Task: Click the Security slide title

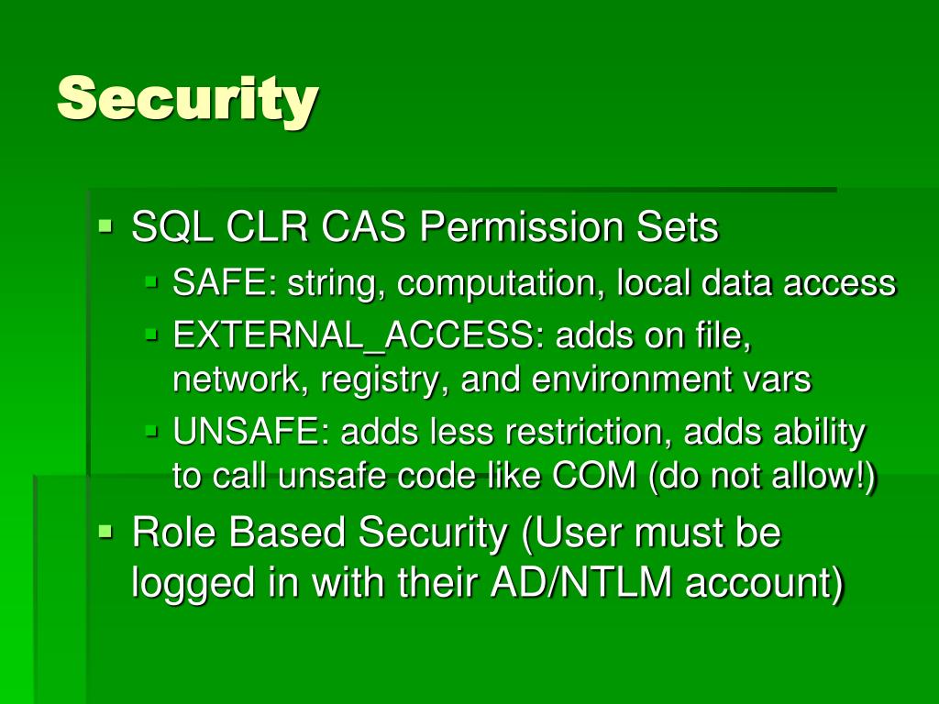Action: [187, 99]
